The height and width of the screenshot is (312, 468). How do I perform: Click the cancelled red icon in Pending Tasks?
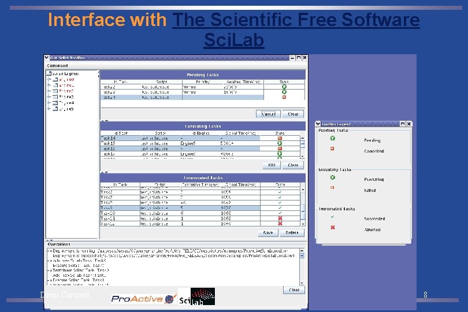[x=284, y=97]
